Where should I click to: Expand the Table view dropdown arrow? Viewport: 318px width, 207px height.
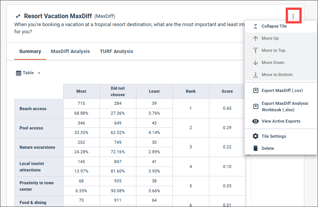coord(39,73)
